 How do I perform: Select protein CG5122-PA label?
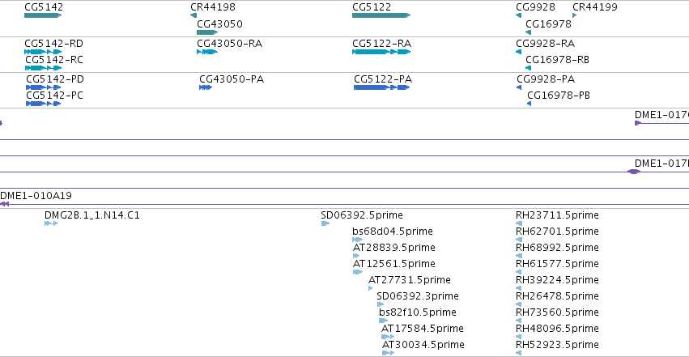383,79
